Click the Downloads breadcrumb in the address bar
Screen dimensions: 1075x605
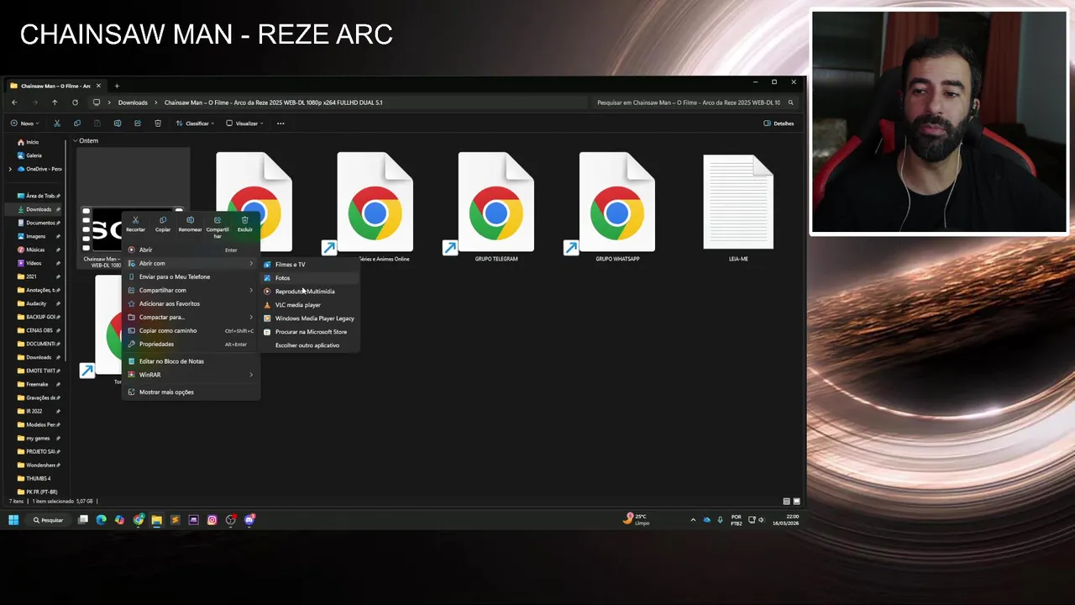(x=133, y=103)
